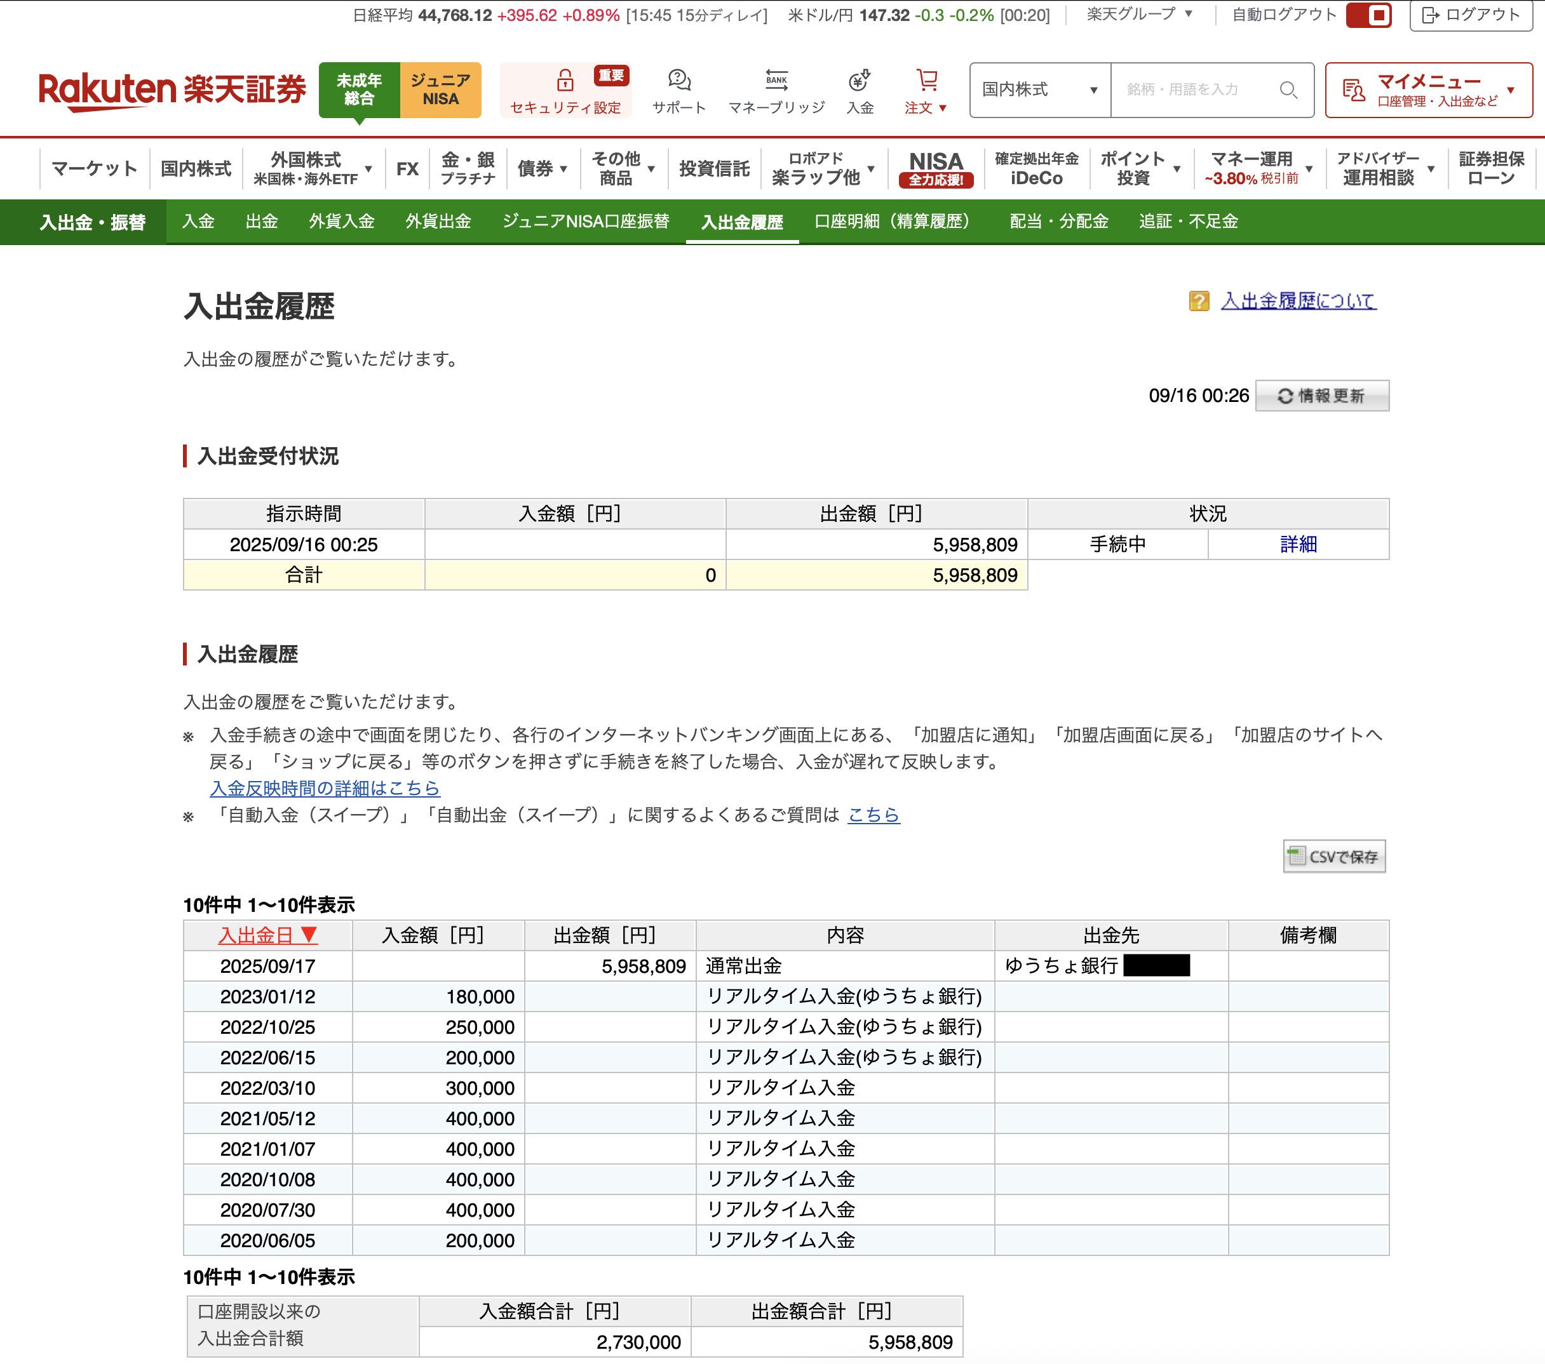Screen dimensions: 1545x1364
Task: Switch to the ジュニアNISA account toggle
Action: [441, 90]
